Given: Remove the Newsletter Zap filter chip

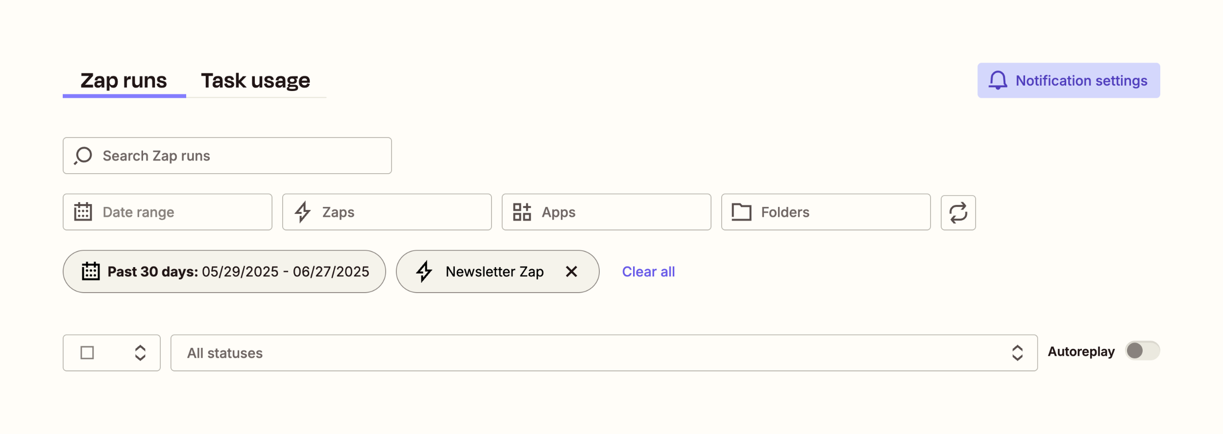Looking at the screenshot, I should [571, 272].
